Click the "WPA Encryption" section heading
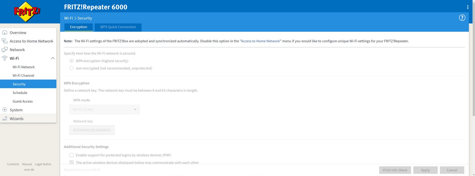The height and width of the screenshot is (176, 475). coord(77,83)
